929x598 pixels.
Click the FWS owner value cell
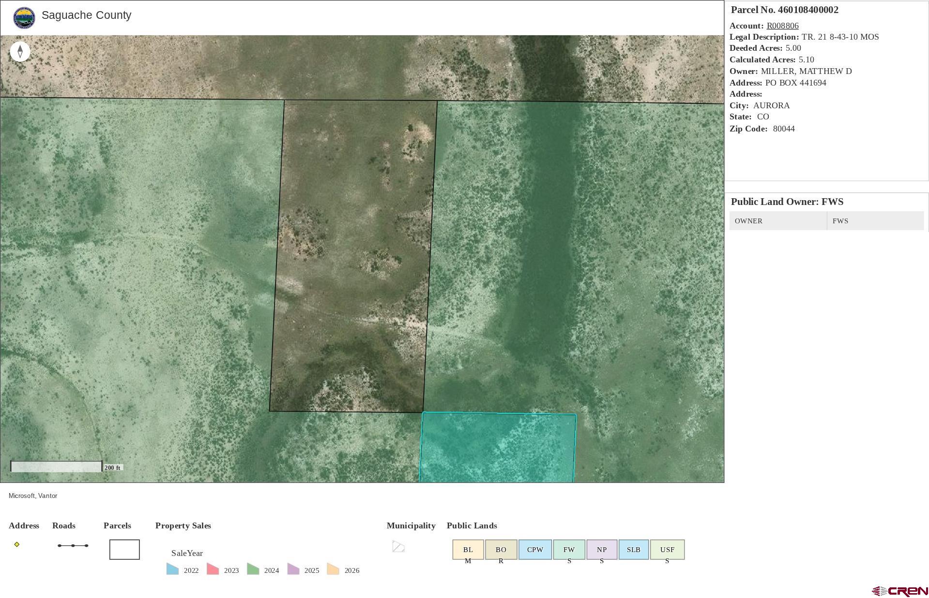(875, 221)
